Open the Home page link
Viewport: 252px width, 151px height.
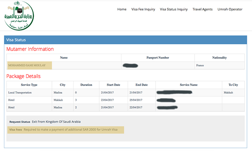click(122, 9)
